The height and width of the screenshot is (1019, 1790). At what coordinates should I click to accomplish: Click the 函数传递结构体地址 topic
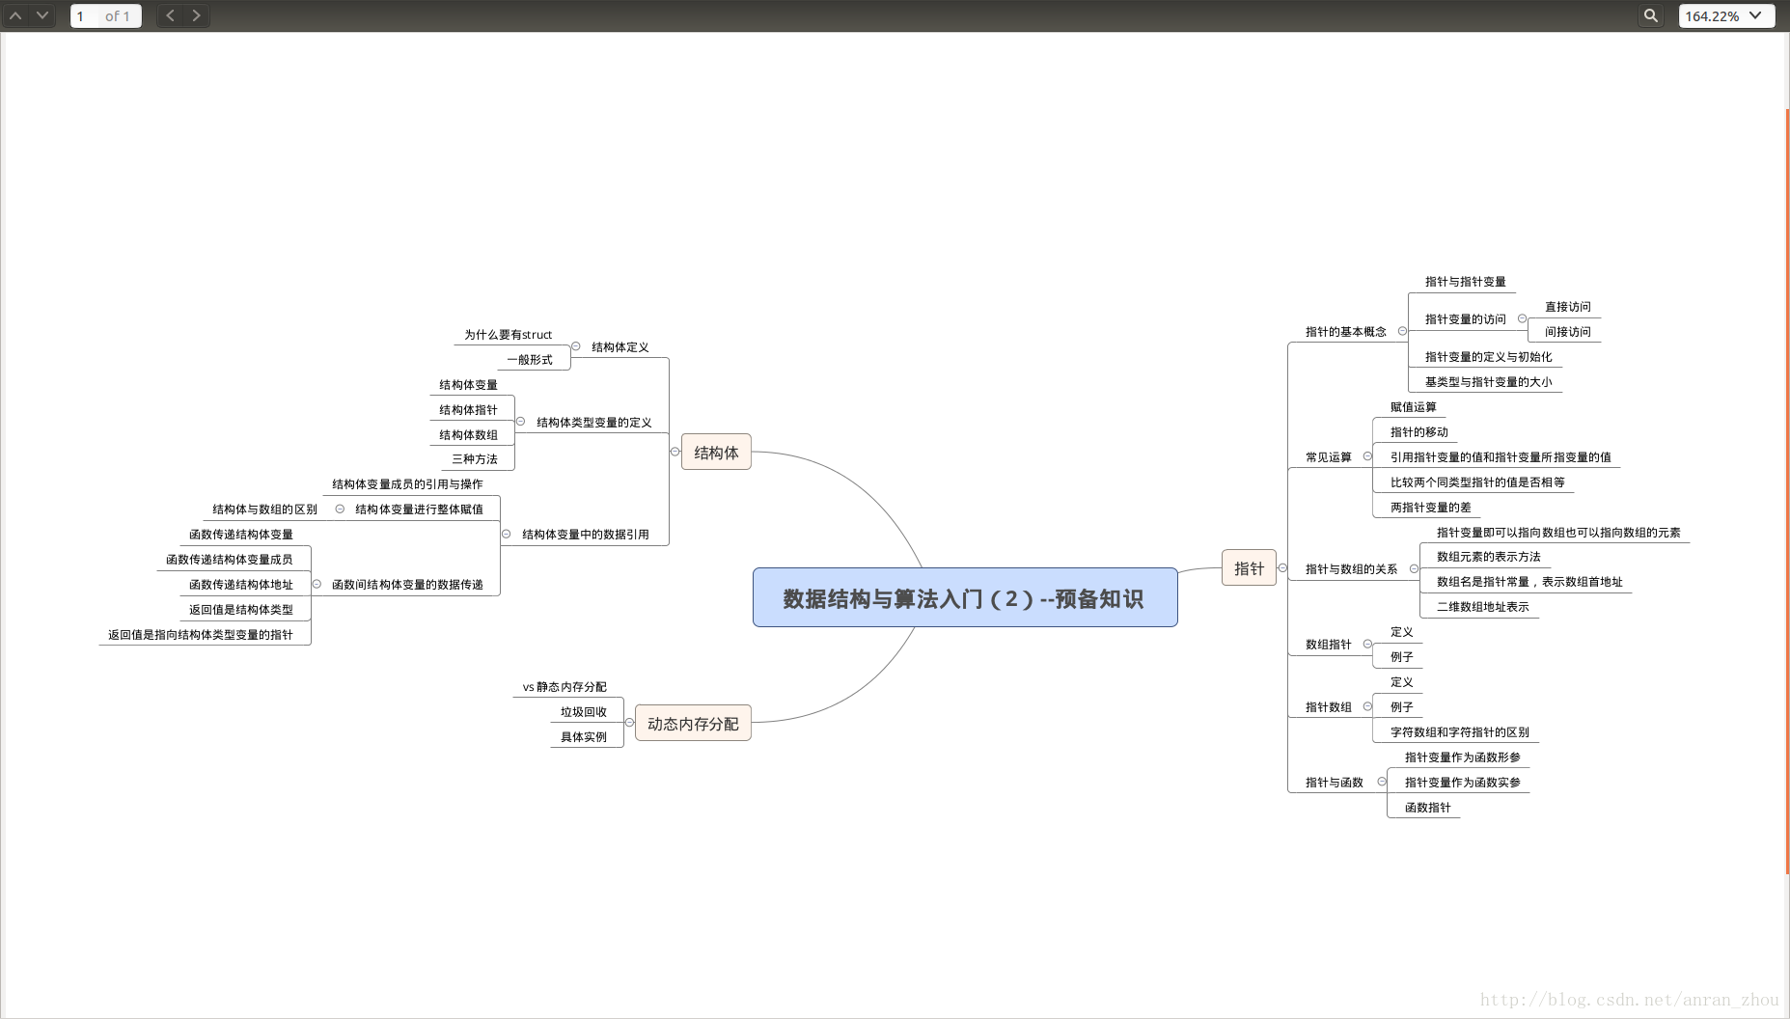[x=241, y=585]
